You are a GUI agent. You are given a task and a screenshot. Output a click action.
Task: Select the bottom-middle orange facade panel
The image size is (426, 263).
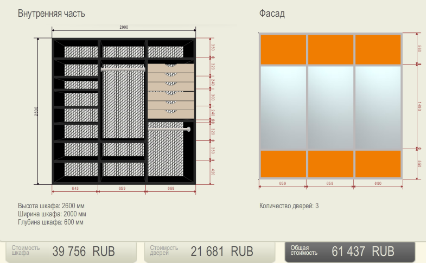[x=330, y=164]
